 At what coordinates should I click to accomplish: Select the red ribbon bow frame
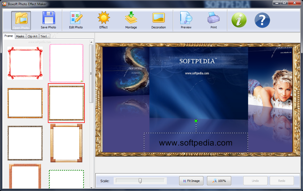[x=25, y=63]
